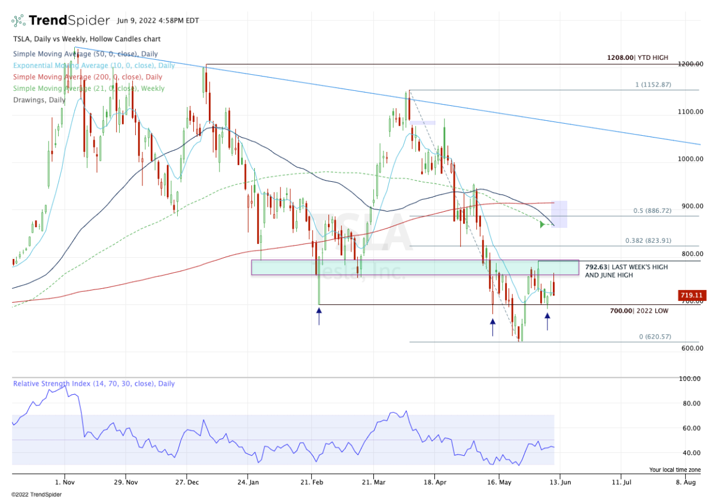The width and height of the screenshot is (718, 500).
Task: Click the 'Drawings, Daily' legend entry
Action: (x=39, y=100)
